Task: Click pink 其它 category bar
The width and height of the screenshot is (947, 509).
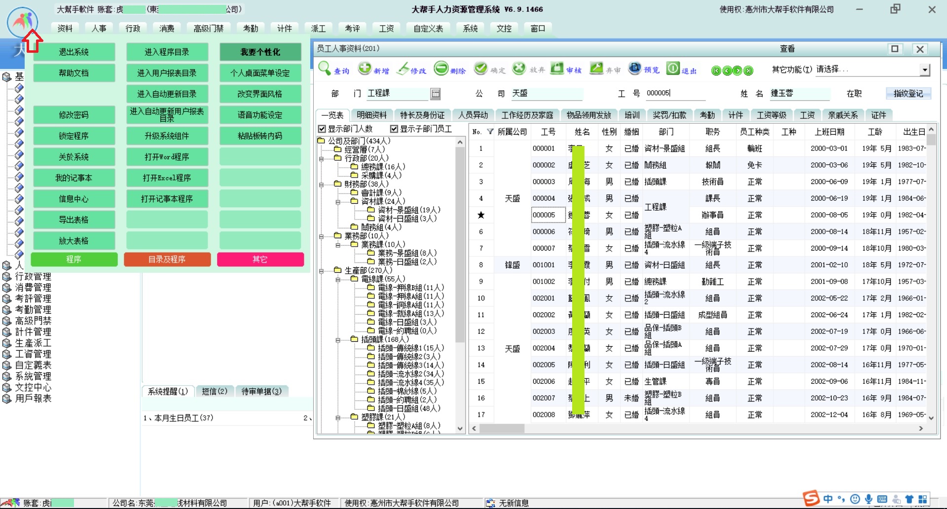Action: [x=260, y=259]
